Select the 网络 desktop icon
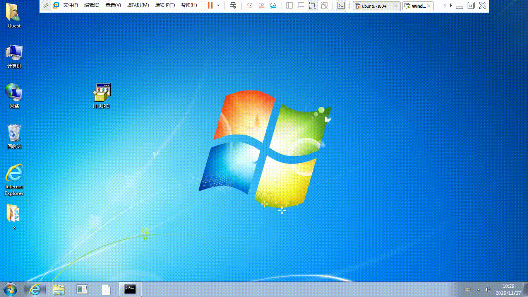Image resolution: width=528 pixels, height=297 pixels. coord(14,96)
